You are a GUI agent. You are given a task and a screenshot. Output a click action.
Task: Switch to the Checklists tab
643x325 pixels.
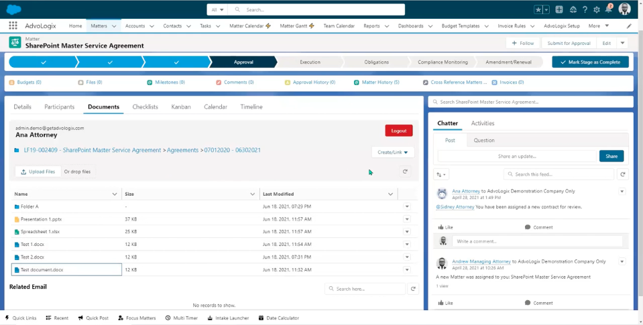(145, 107)
